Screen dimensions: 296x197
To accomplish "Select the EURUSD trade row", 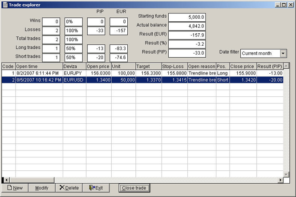I will [x=142, y=80].
